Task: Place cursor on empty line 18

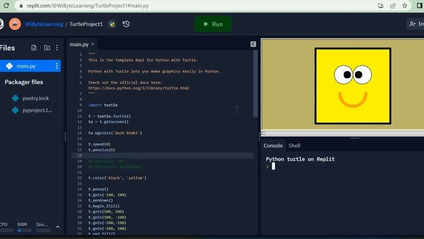Action: [162, 155]
